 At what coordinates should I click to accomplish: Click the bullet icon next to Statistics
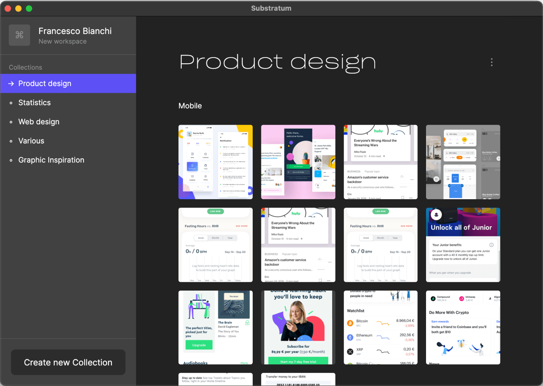11,103
